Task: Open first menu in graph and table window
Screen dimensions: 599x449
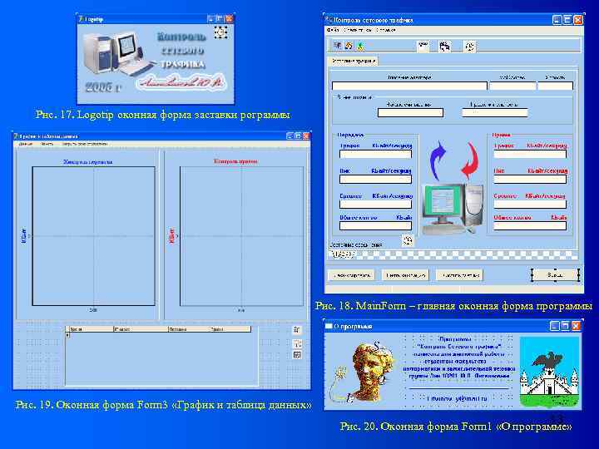Action: coord(26,145)
